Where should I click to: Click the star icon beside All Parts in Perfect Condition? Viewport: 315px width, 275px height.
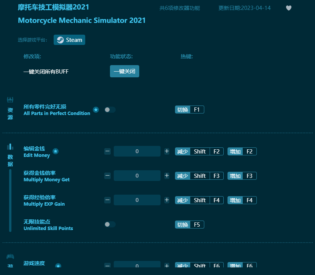(96, 110)
